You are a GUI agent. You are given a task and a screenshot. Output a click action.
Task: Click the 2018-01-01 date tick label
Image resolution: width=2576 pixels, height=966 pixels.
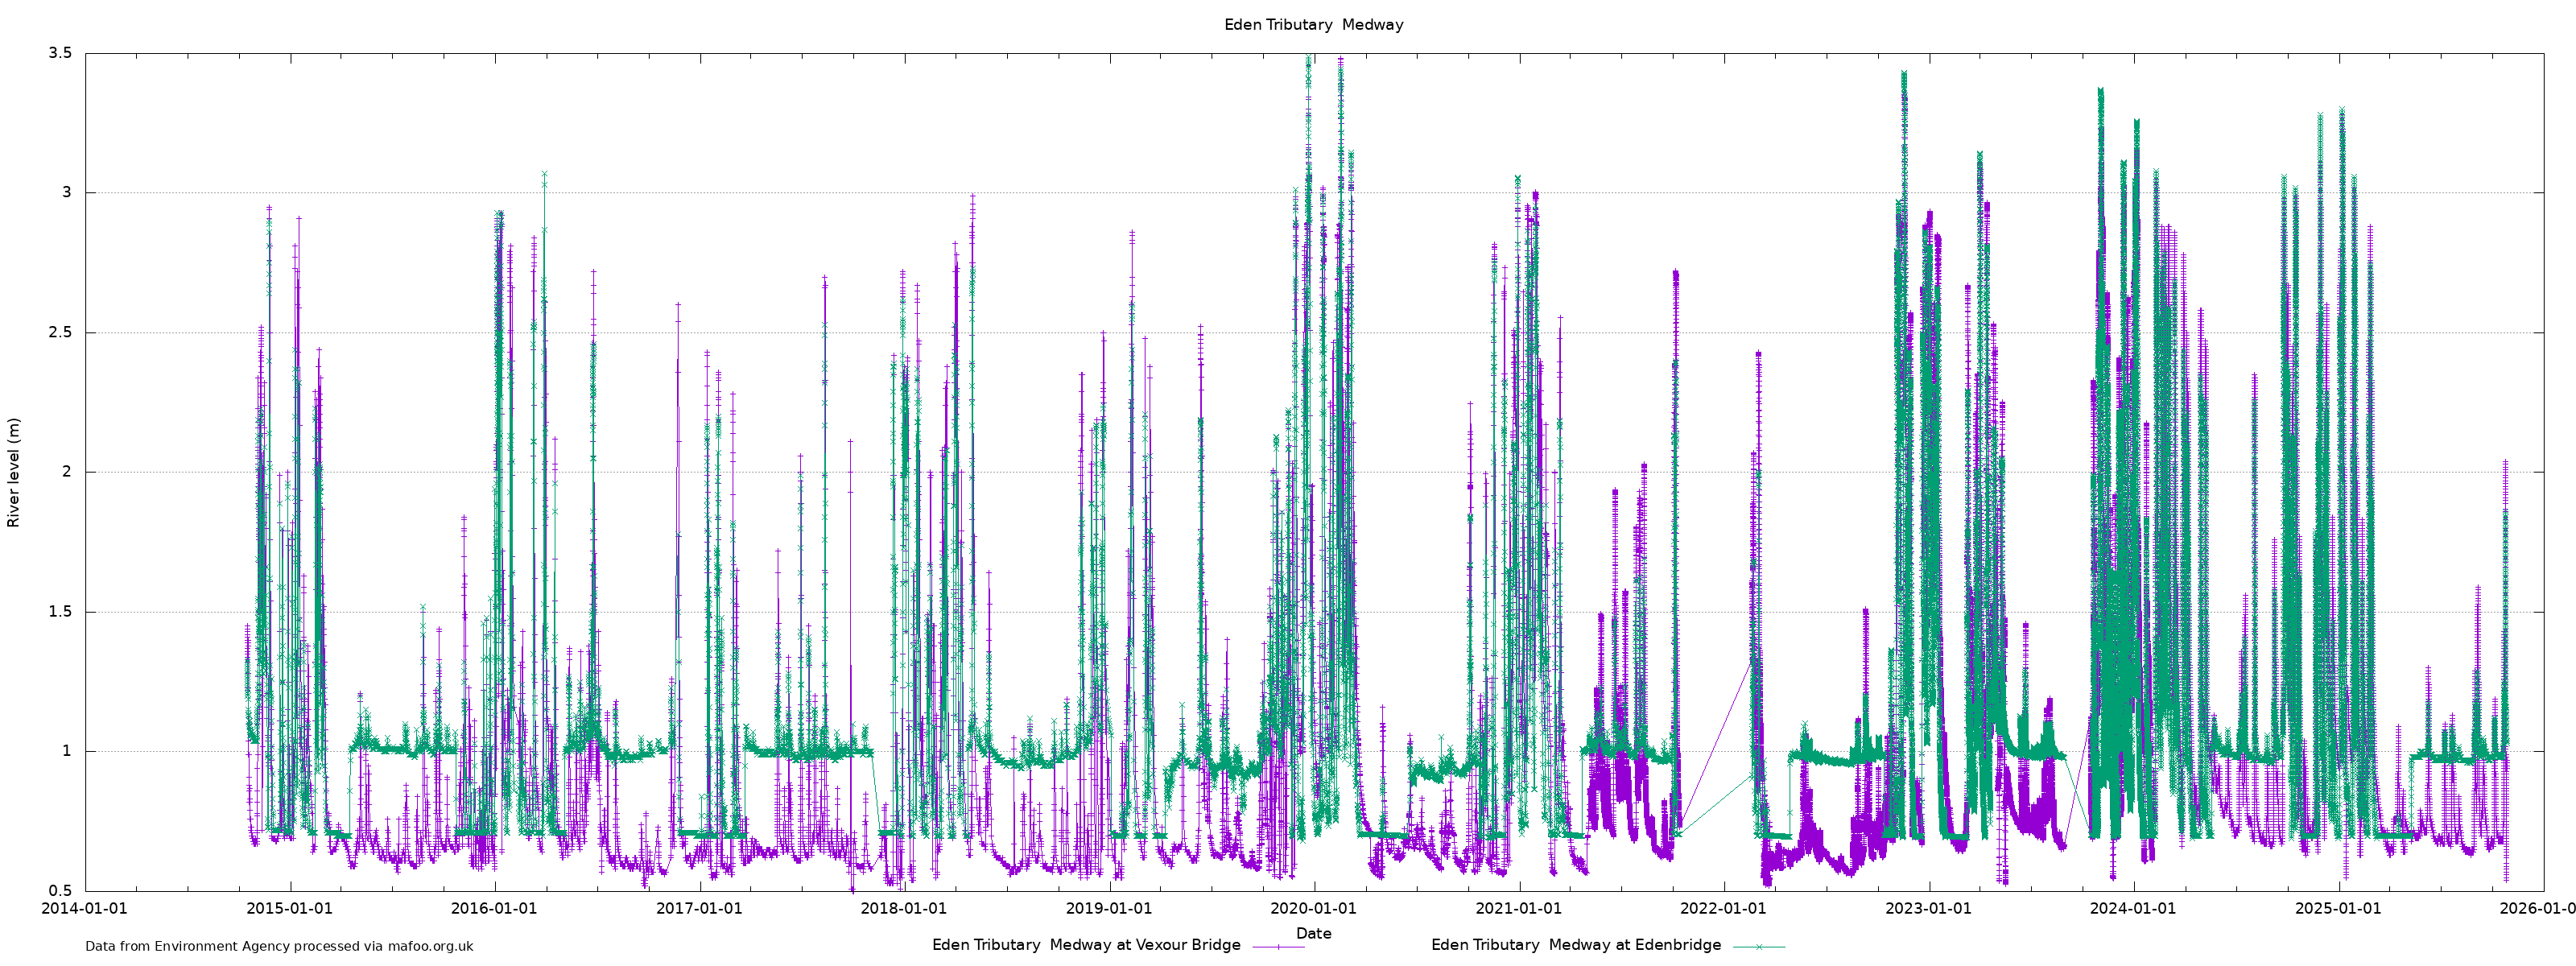[x=904, y=909]
